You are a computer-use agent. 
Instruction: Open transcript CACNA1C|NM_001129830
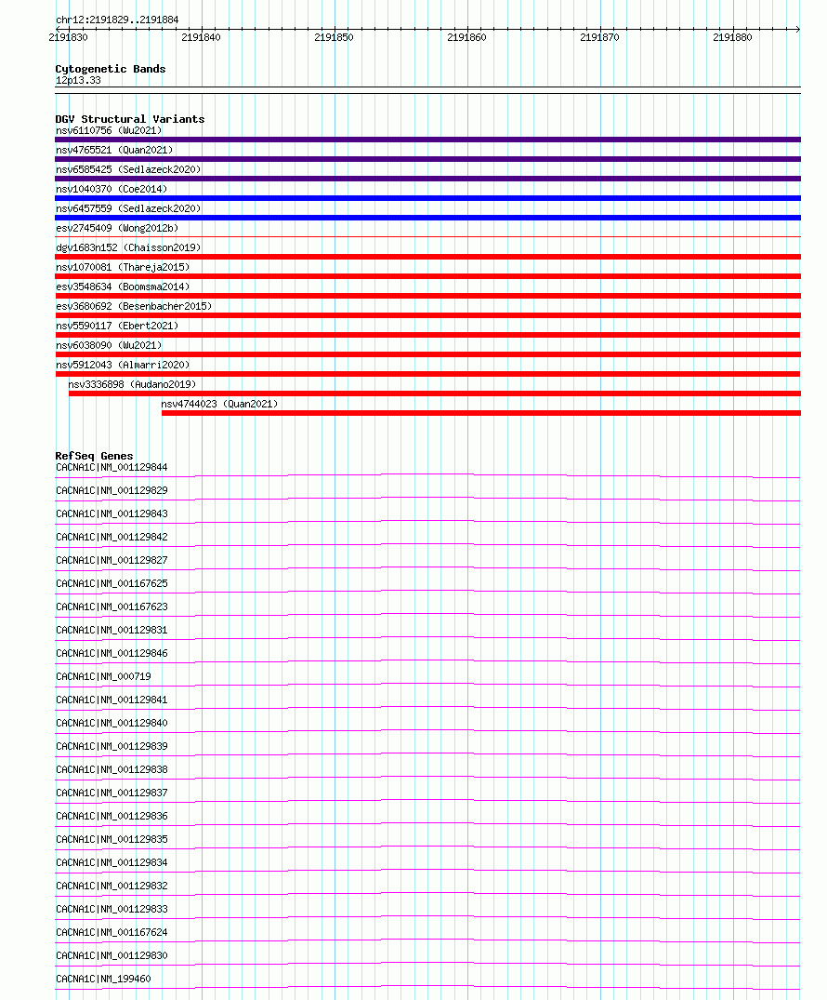(x=112, y=956)
